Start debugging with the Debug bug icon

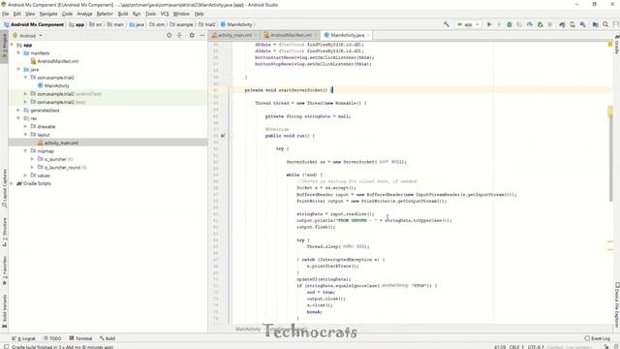click(x=510, y=24)
